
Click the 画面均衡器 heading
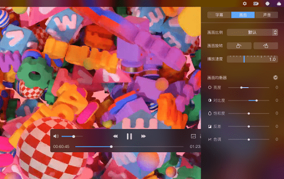point(217,78)
